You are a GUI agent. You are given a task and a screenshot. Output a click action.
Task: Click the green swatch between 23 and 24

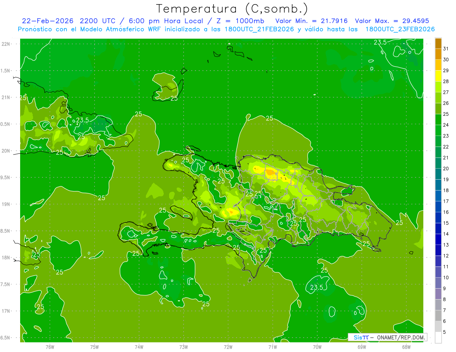click(439, 131)
